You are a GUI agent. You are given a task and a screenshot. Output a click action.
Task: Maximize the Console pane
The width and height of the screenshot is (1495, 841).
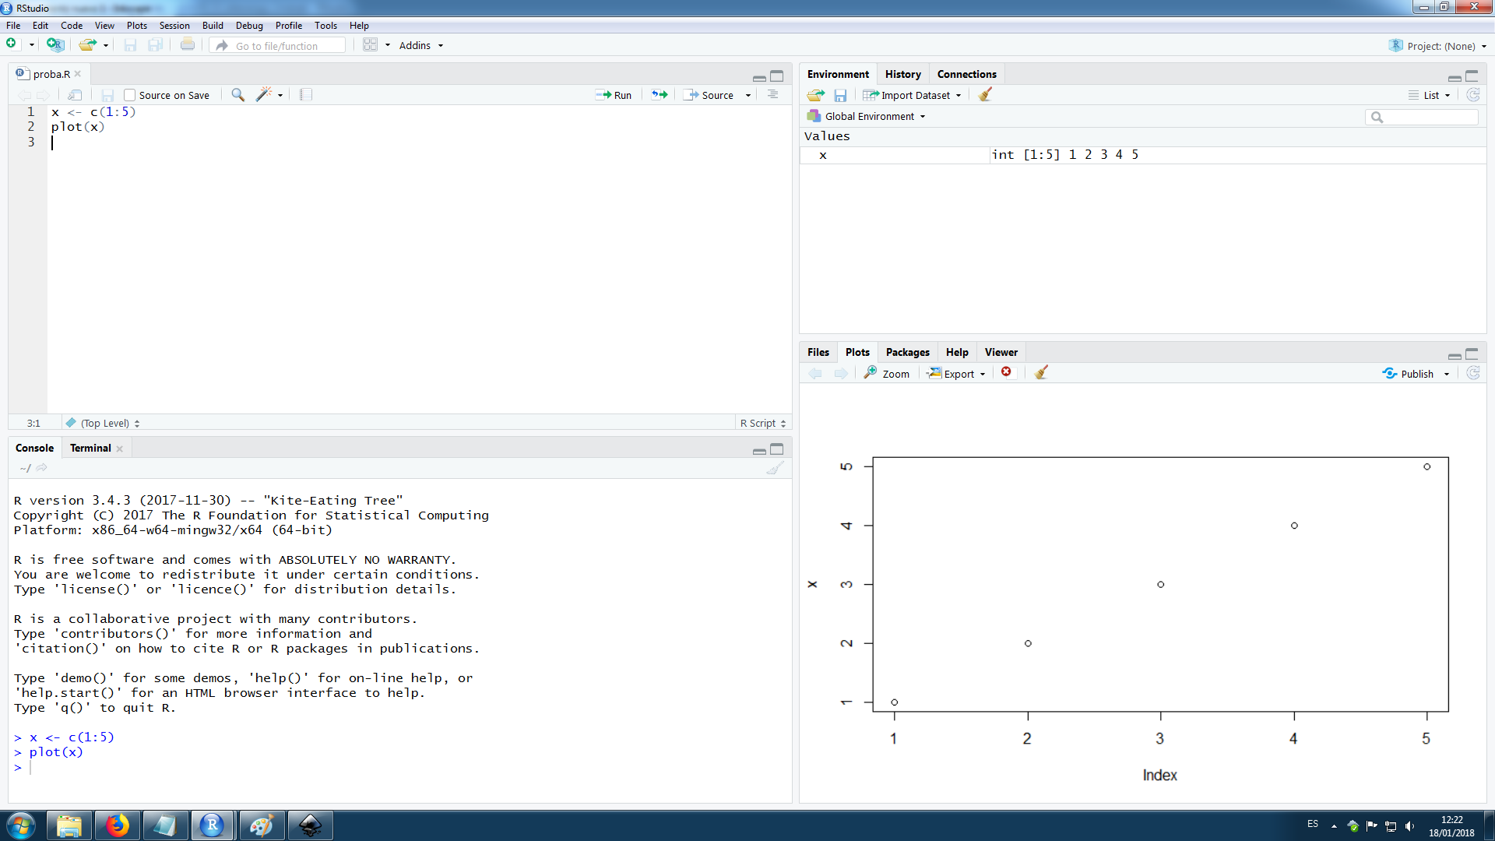point(777,449)
